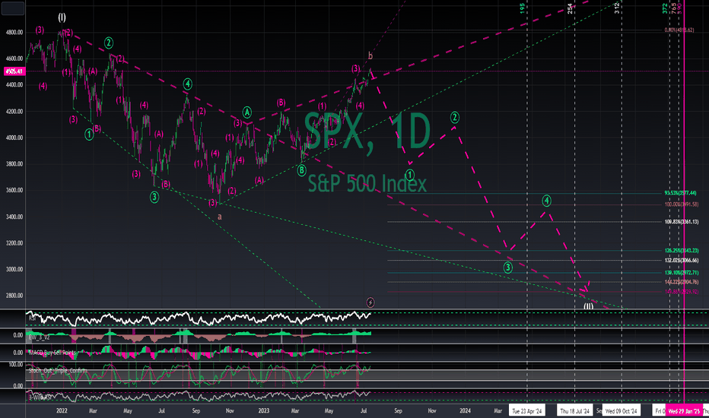
Task: Click 2023 on the time axis
Action: [x=264, y=410]
